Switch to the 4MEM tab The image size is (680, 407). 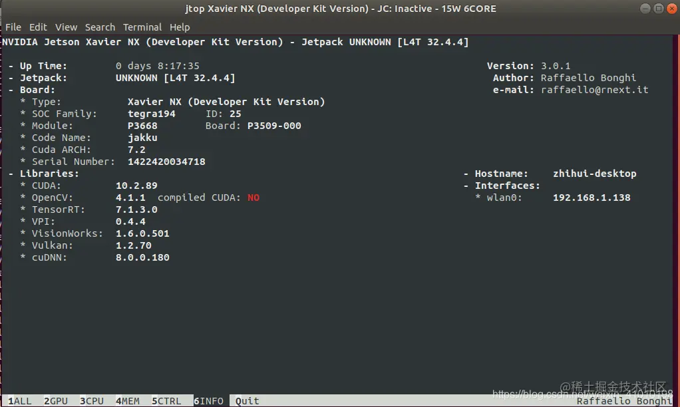click(128, 401)
